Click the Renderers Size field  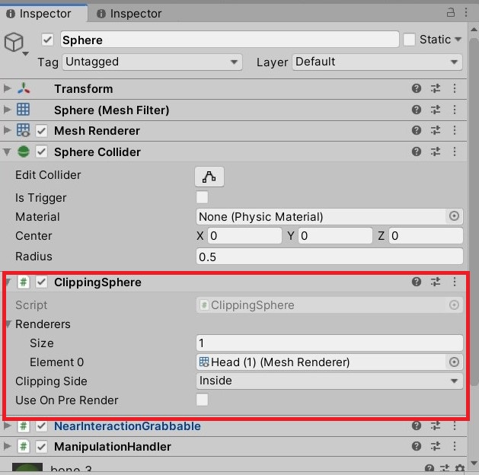click(x=329, y=343)
